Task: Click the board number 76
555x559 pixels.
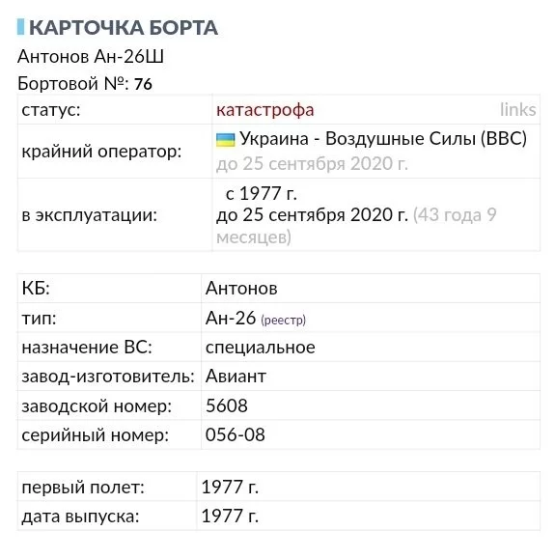Action: coord(143,84)
